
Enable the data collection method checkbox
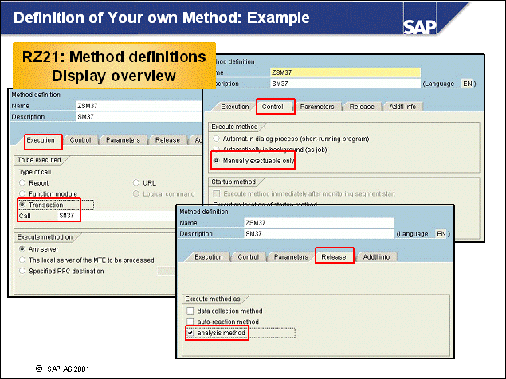[190, 311]
